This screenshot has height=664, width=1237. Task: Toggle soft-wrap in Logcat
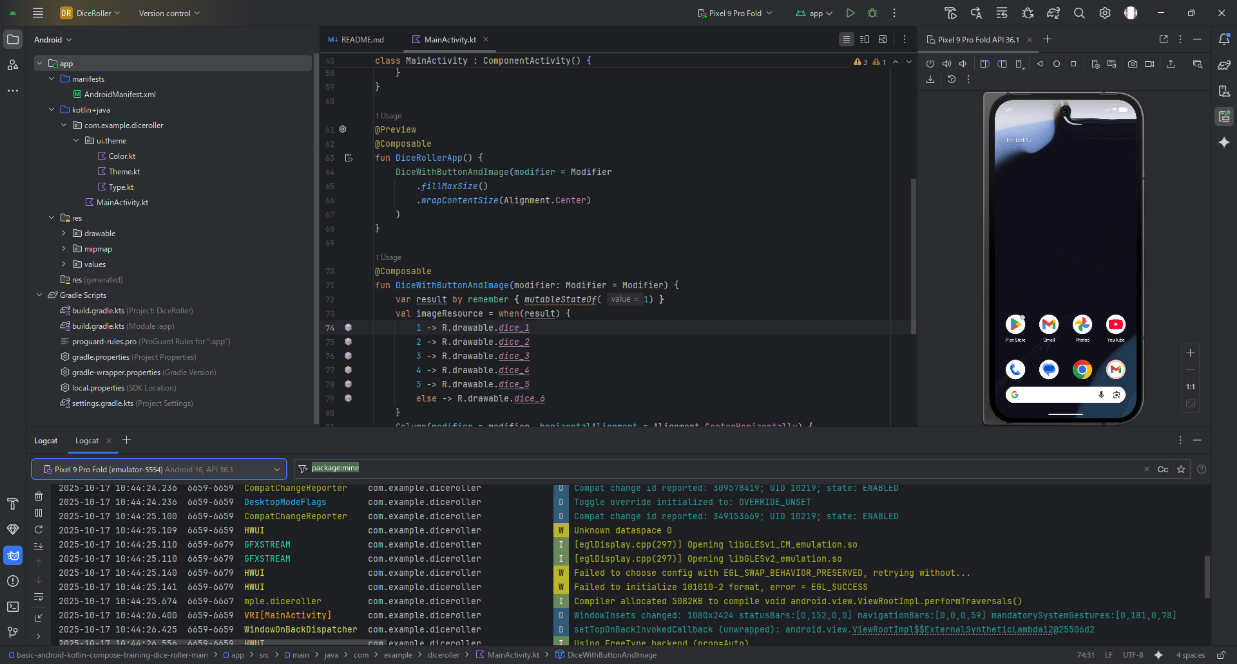coord(39,596)
